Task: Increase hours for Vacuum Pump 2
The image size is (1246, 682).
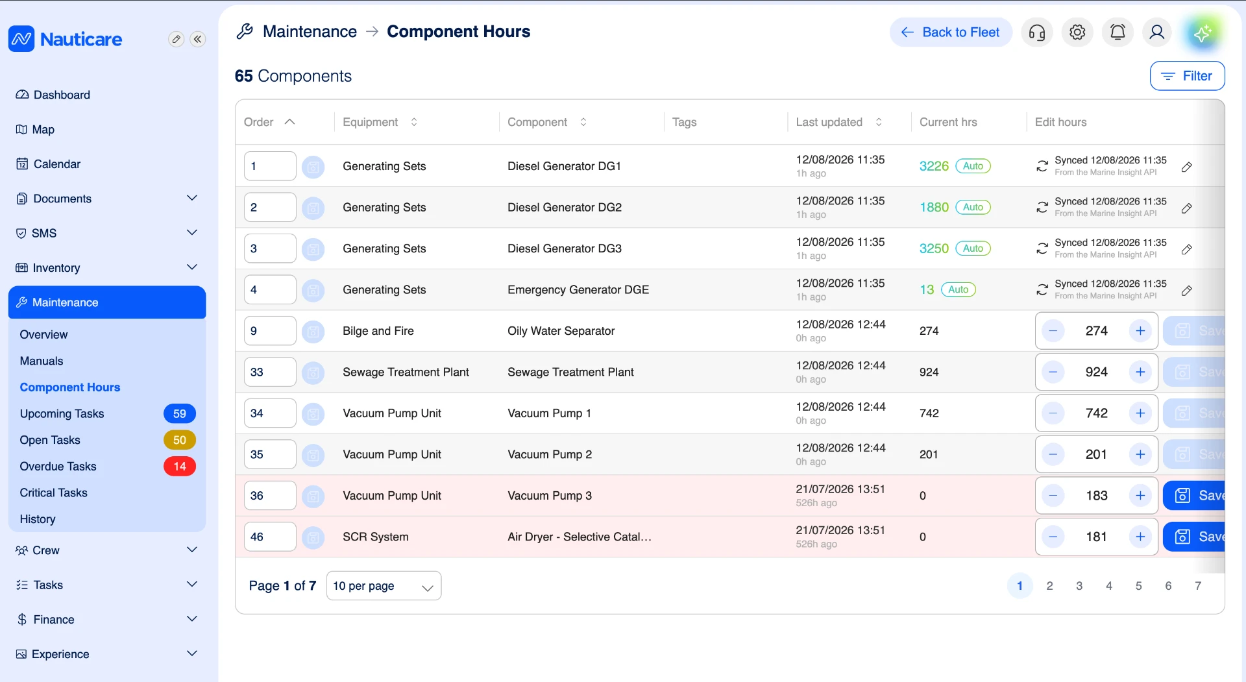Action: pyautogui.click(x=1140, y=454)
